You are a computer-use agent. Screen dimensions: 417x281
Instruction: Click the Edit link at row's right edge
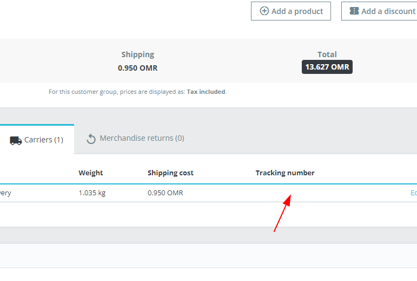click(413, 193)
